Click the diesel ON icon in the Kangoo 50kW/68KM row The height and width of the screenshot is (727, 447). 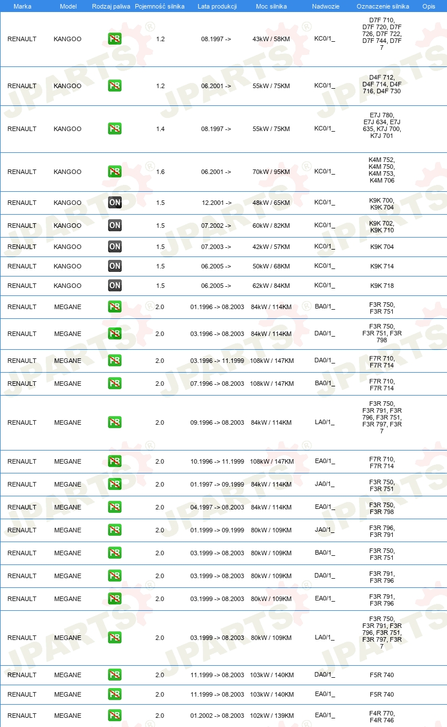pos(115,266)
